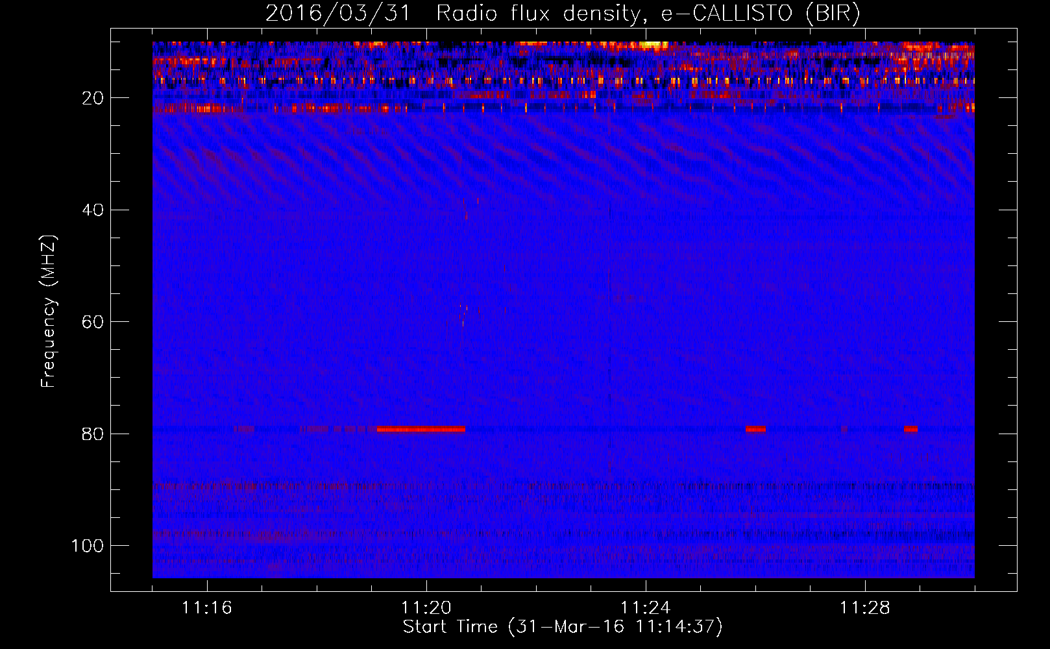
Task: Click the red 80 MHz burst near 11:29
Action: pyautogui.click(x=910, y=429)
